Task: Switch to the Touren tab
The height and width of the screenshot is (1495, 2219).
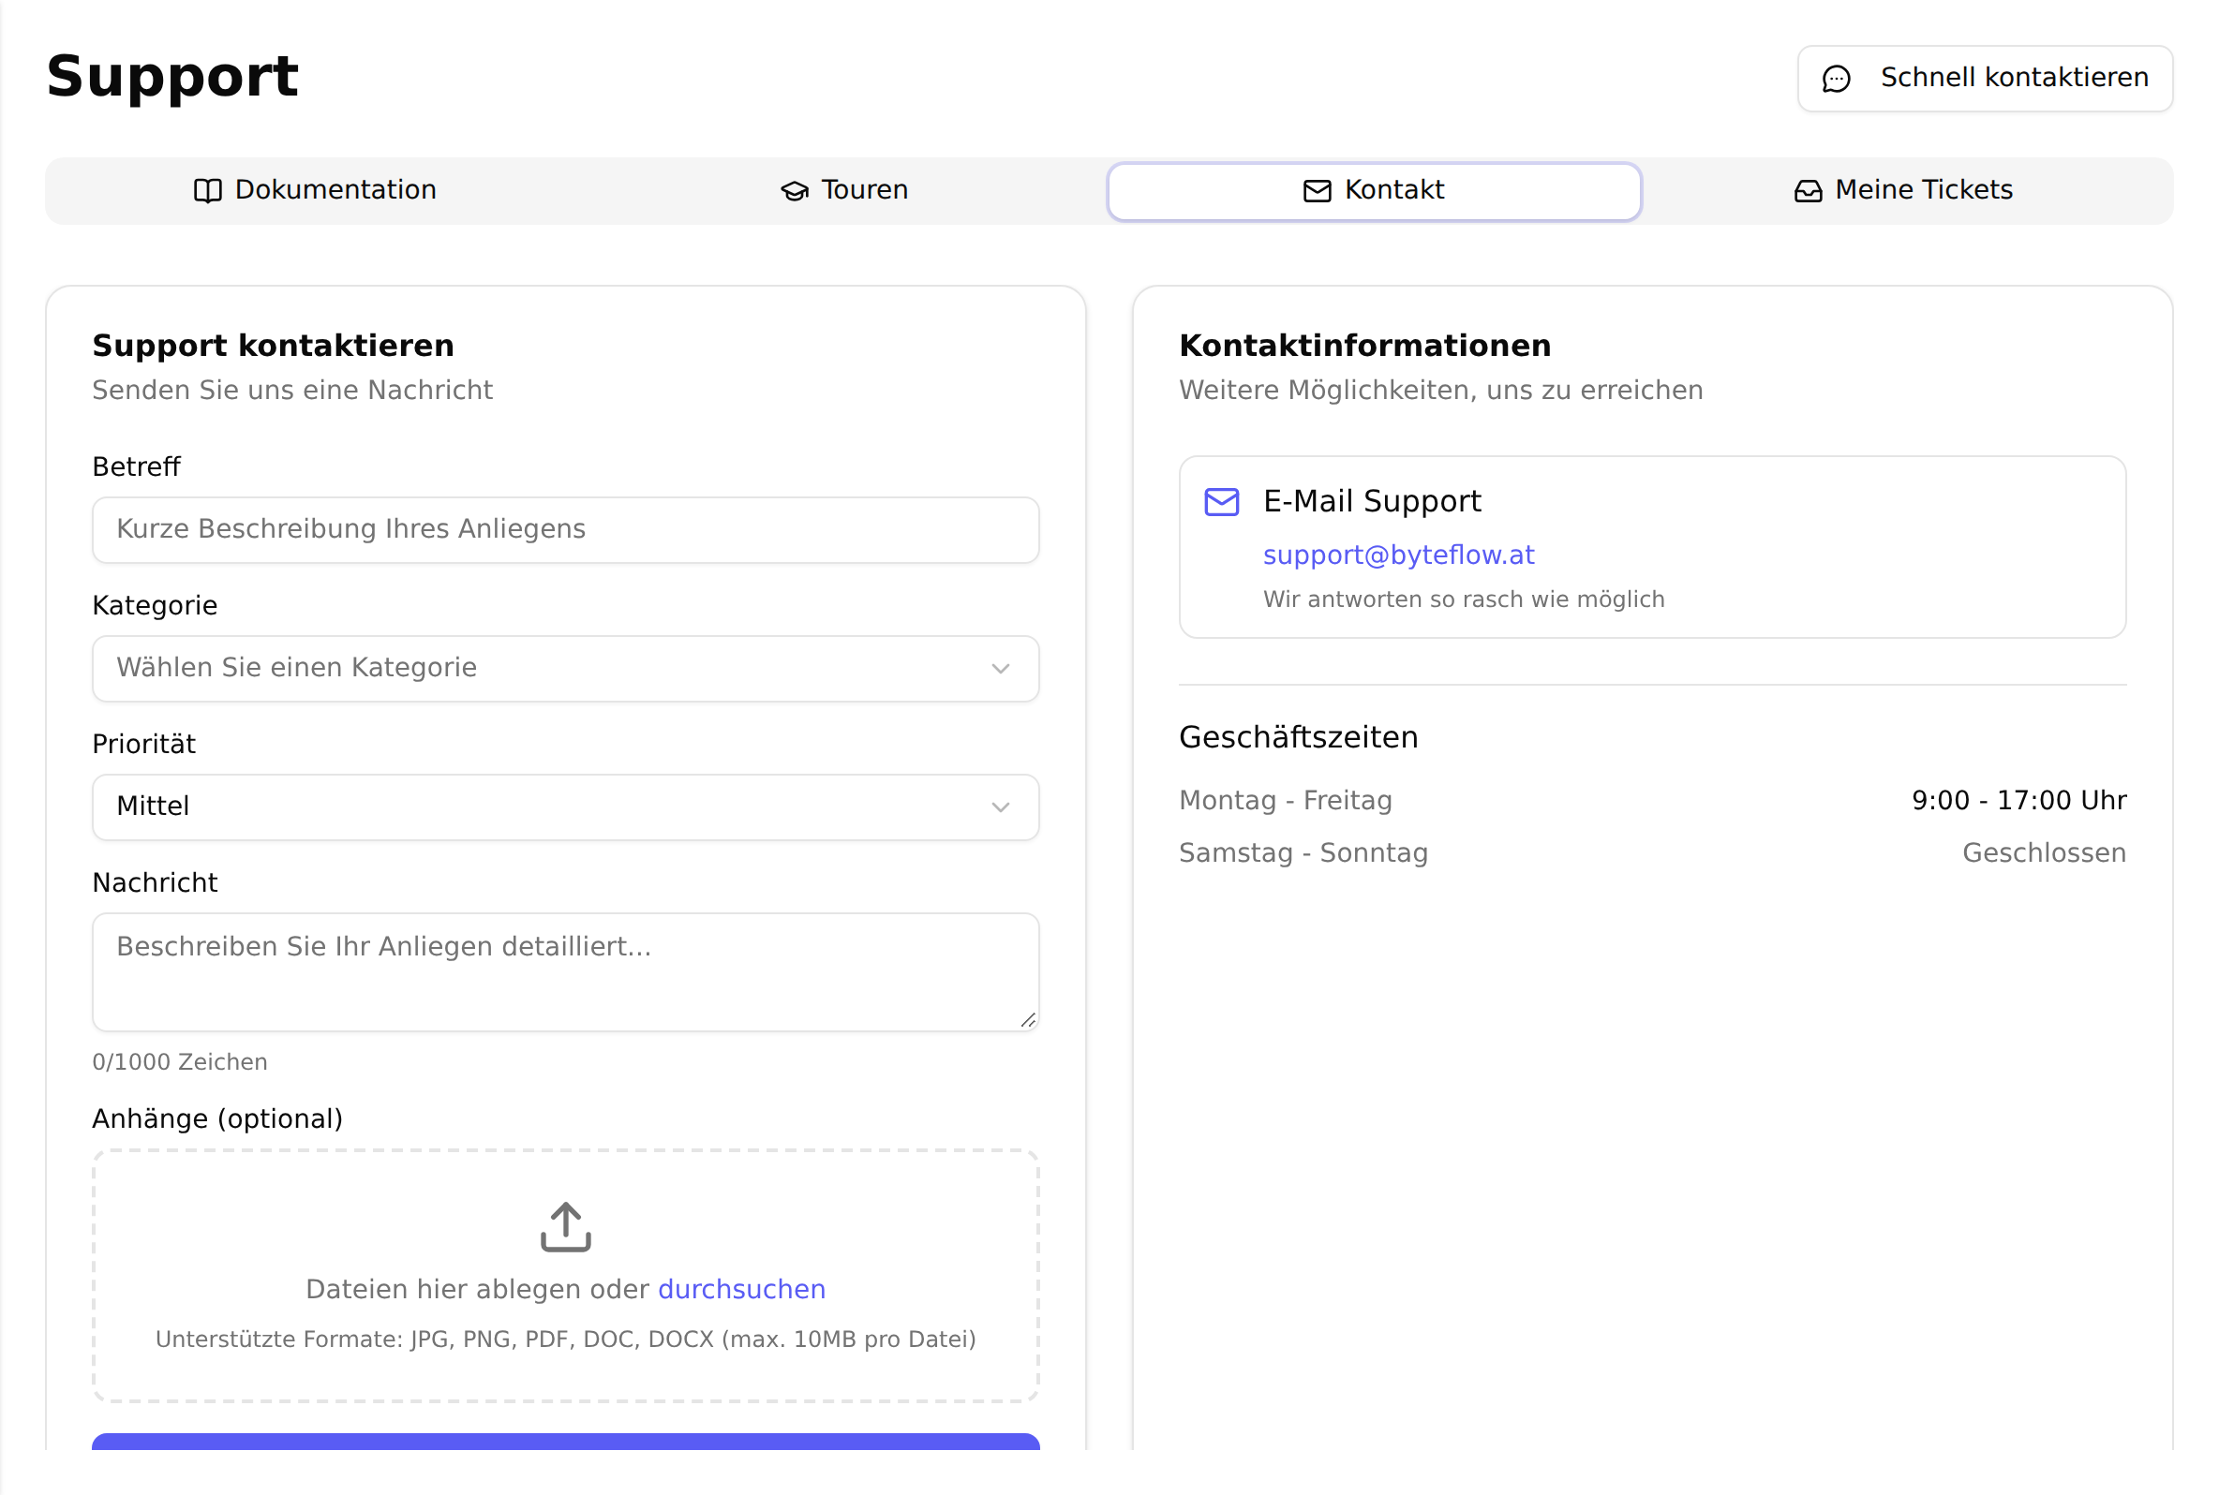Action: pos(844,191)
